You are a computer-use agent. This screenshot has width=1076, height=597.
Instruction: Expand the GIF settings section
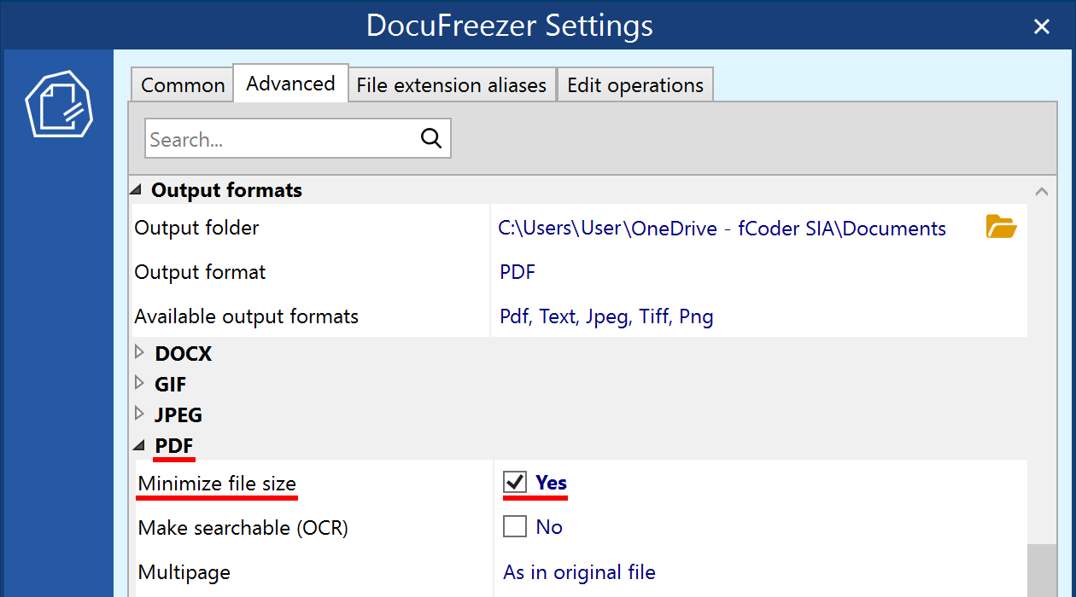pyautogui.click(x=140, y=383)
